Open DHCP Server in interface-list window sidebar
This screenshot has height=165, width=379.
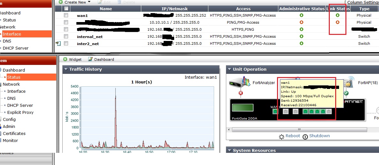point(15,48)
